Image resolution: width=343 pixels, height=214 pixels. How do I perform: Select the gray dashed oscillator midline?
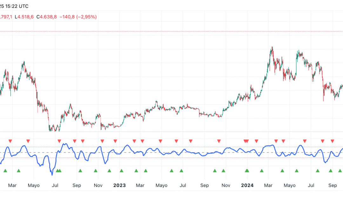click(x=171, y=152)
